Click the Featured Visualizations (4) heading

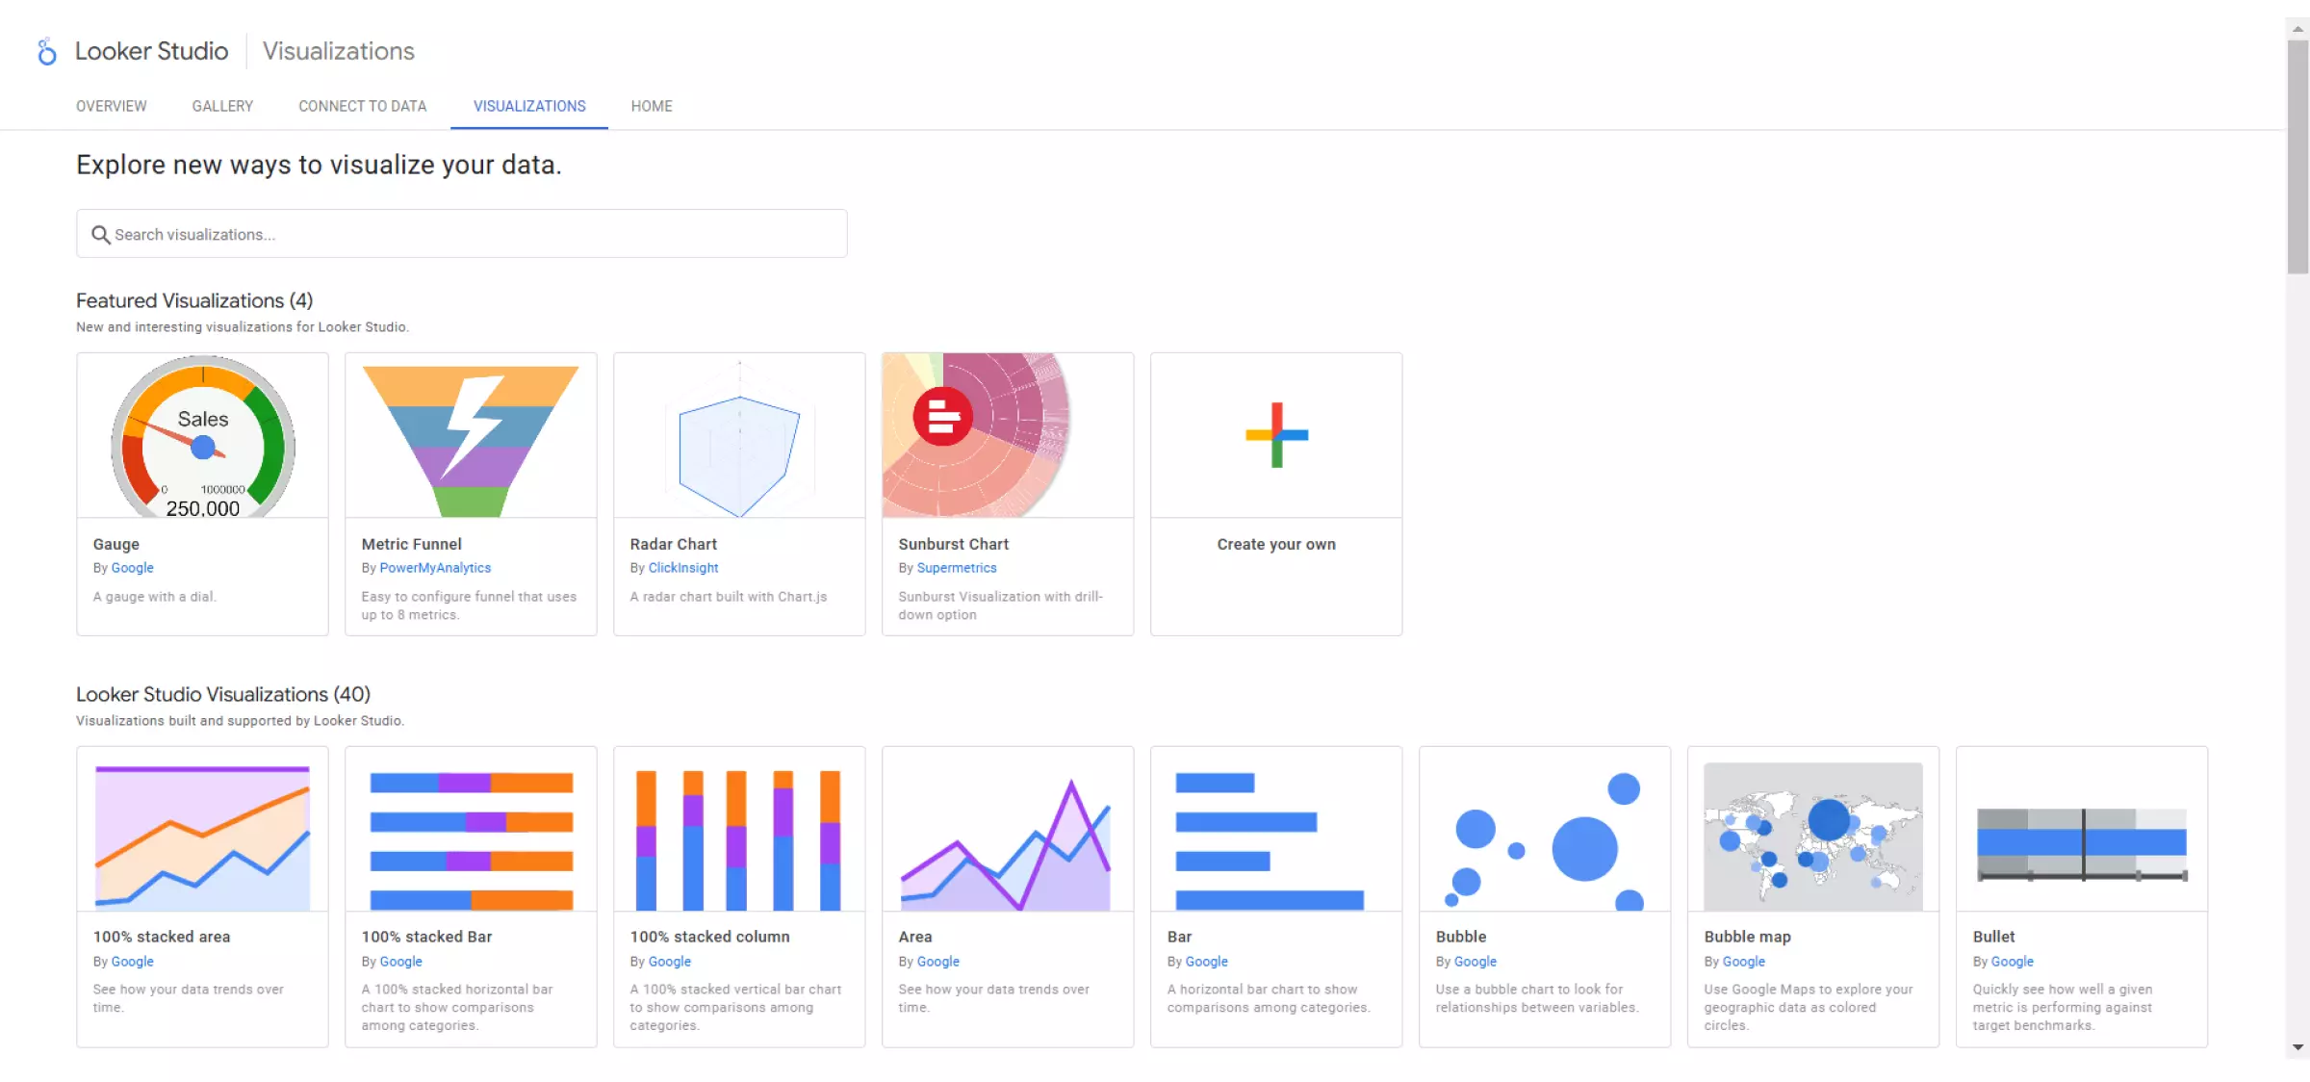point(194,300)
